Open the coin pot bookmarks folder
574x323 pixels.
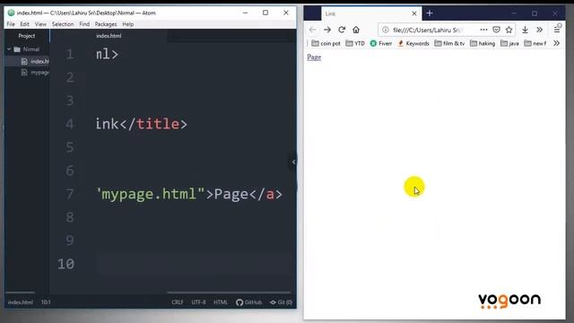point(326,43)
